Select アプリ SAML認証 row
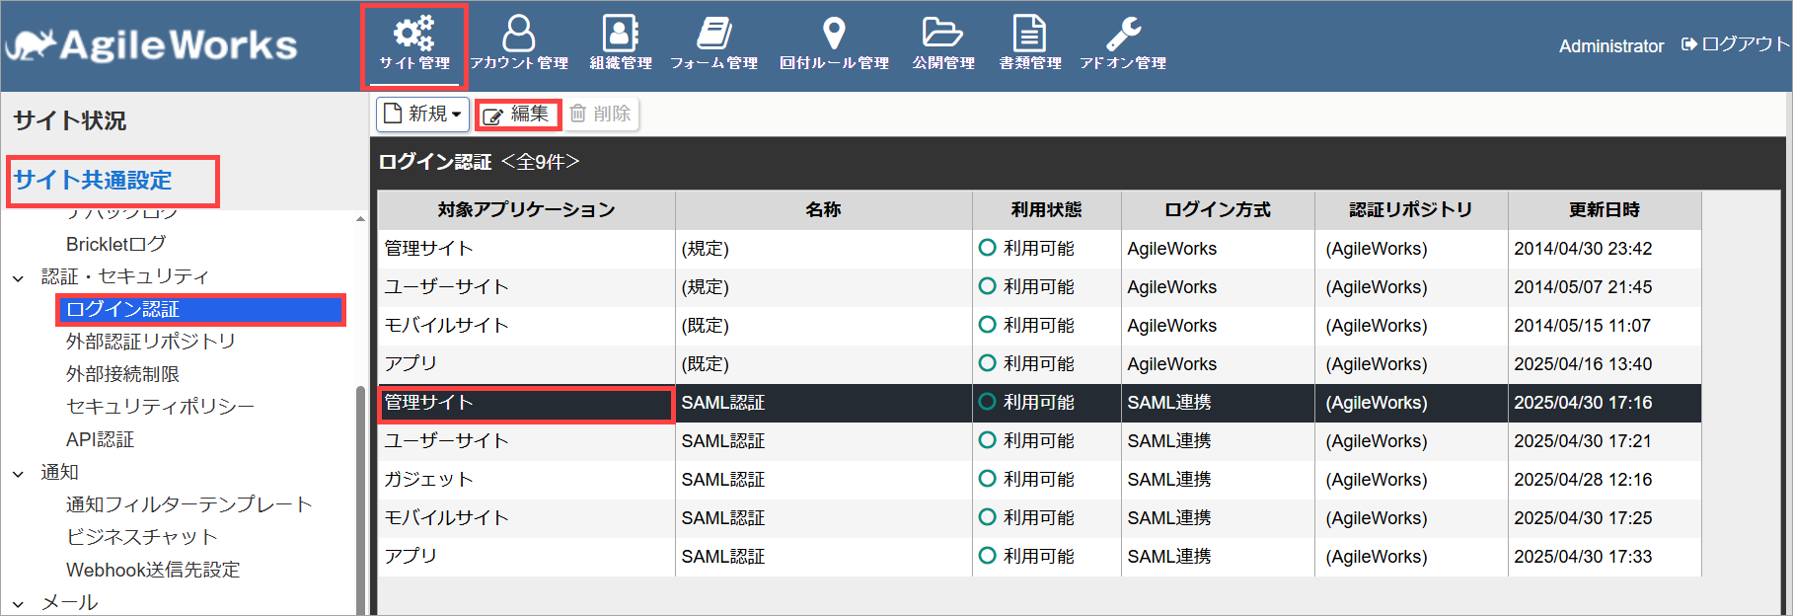 tap(1040, 557)
